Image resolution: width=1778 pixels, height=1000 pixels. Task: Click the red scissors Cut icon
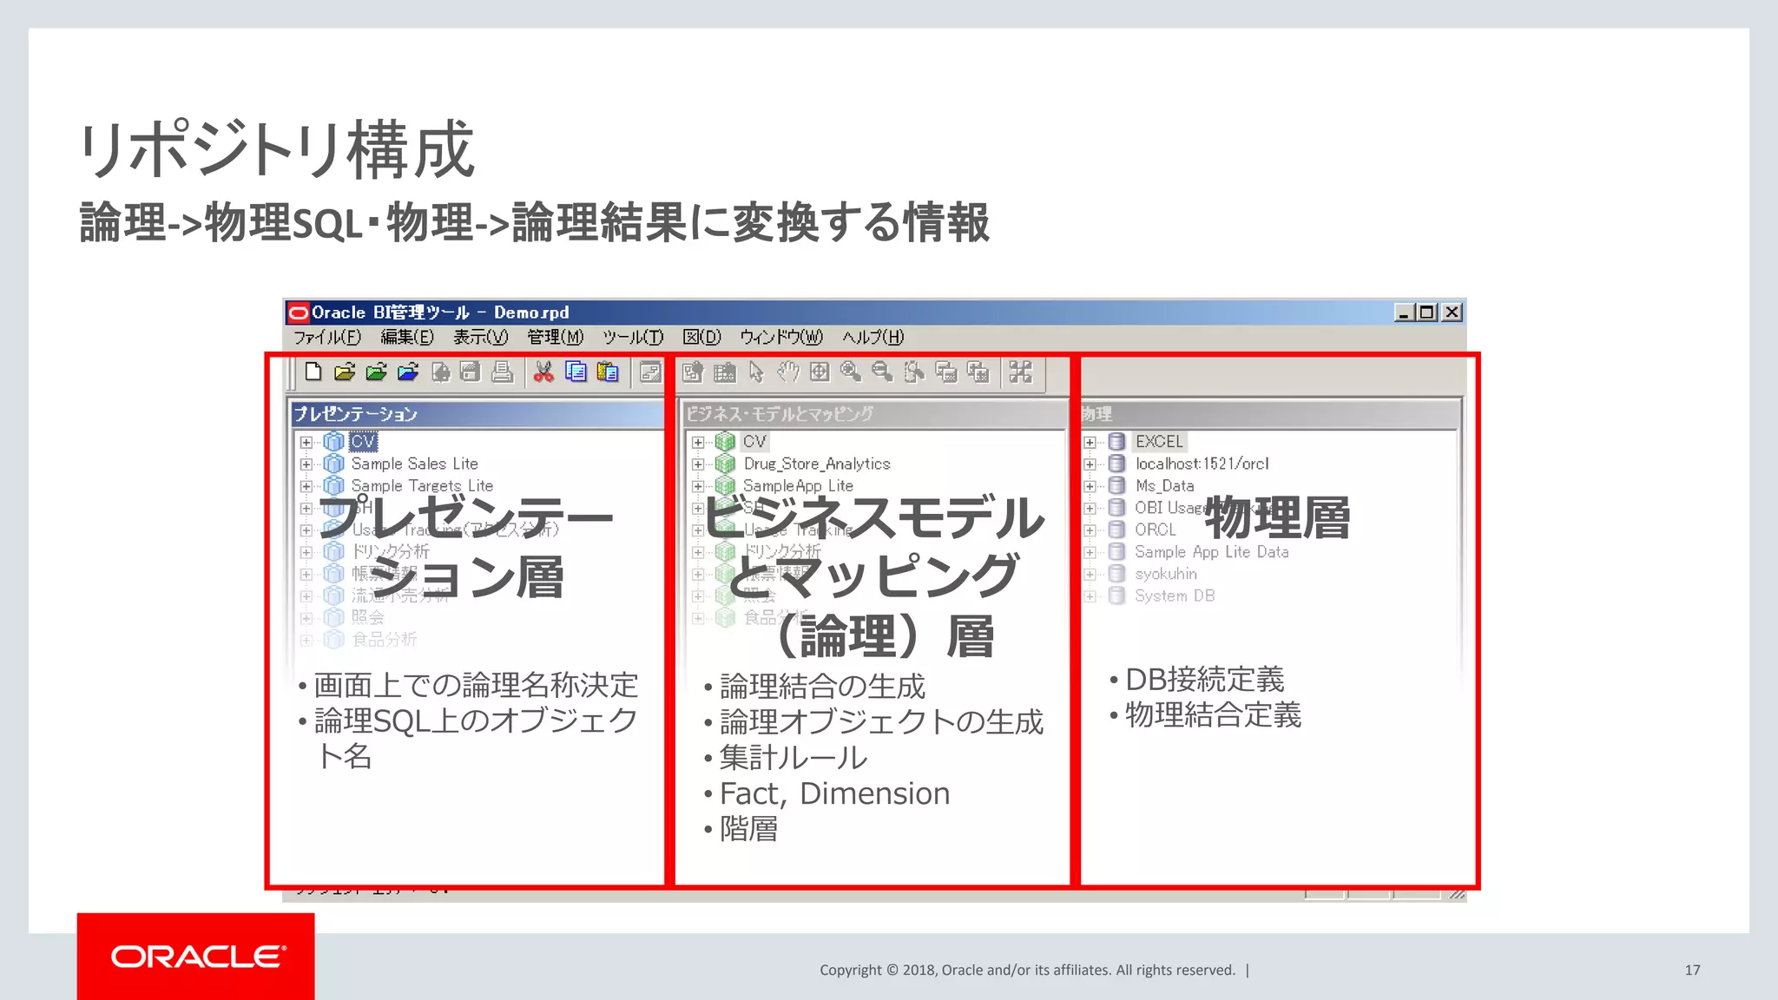click(543, 372)
